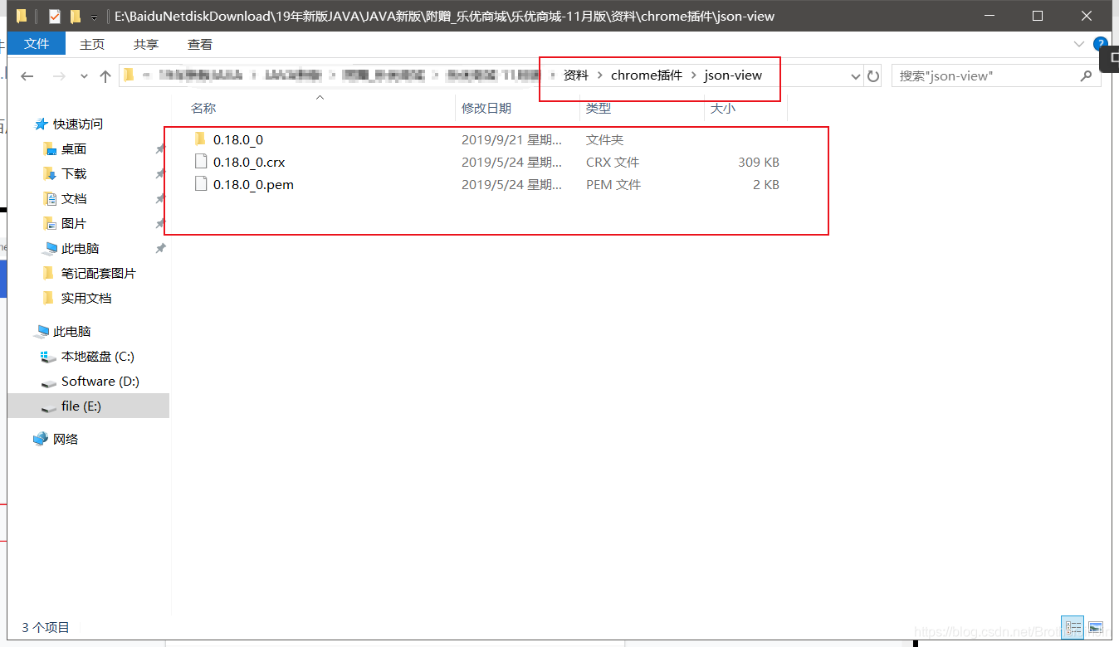This screenshot has height=647, width=1119.
Task: Open the 文件 ribbon tab
Action: tap(37, 44)
